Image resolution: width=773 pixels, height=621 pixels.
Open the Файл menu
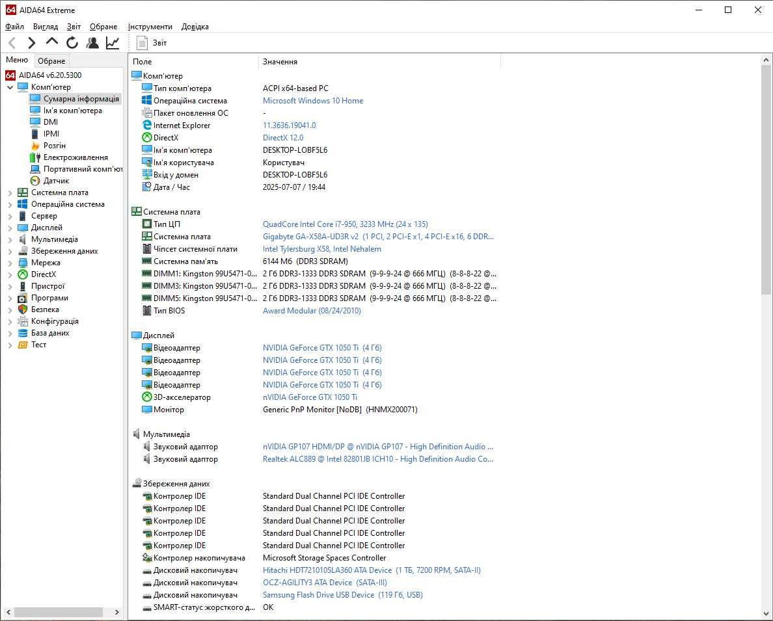pyautogui.click(x=14, y=27)
